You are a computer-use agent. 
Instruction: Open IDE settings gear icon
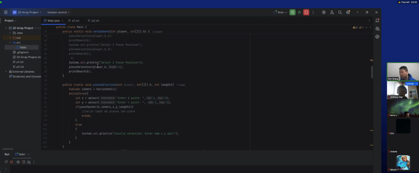348,12
